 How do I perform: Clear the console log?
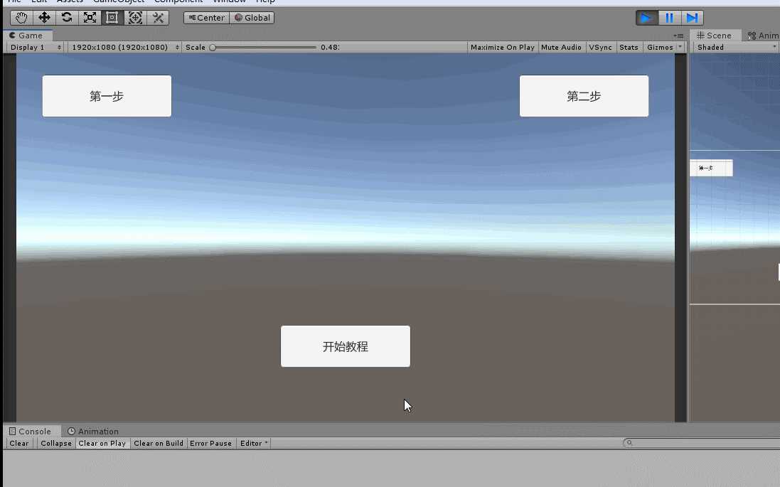(19, 443)
